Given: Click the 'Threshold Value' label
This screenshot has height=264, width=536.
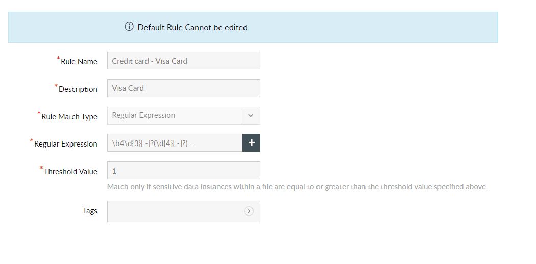Looking at the screenshot, I should tap(70, 172).
